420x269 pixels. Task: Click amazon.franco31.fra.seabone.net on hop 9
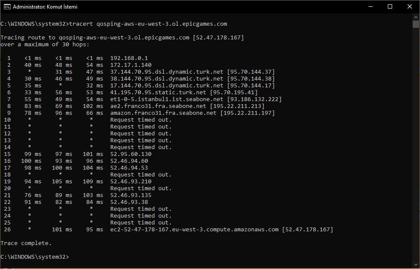click(163, 113)
